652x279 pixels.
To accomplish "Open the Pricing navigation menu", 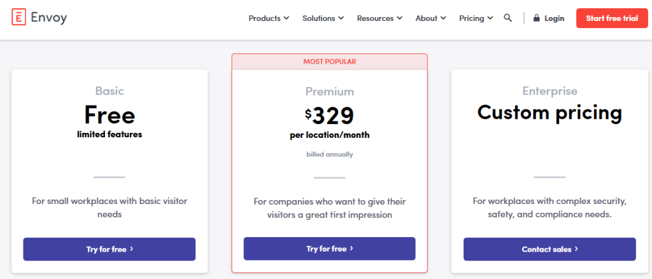I will (476, 18).
